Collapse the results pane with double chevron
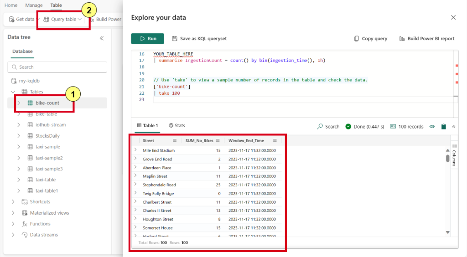Image resolution: width=467 pixels, height=257 pixels. 453,127
